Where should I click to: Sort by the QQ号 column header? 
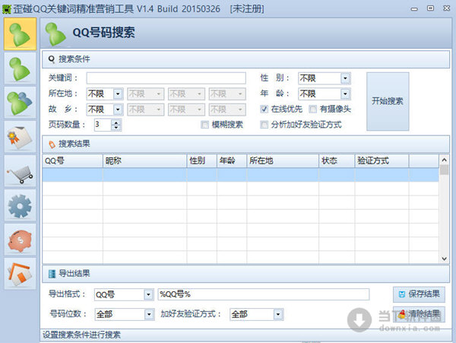72,160
